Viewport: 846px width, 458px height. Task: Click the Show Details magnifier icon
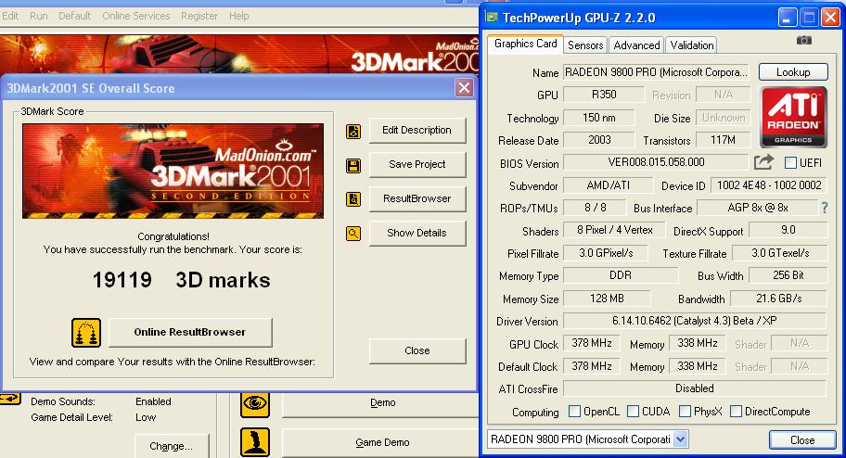pyautogui.click(x=353, y=234)
